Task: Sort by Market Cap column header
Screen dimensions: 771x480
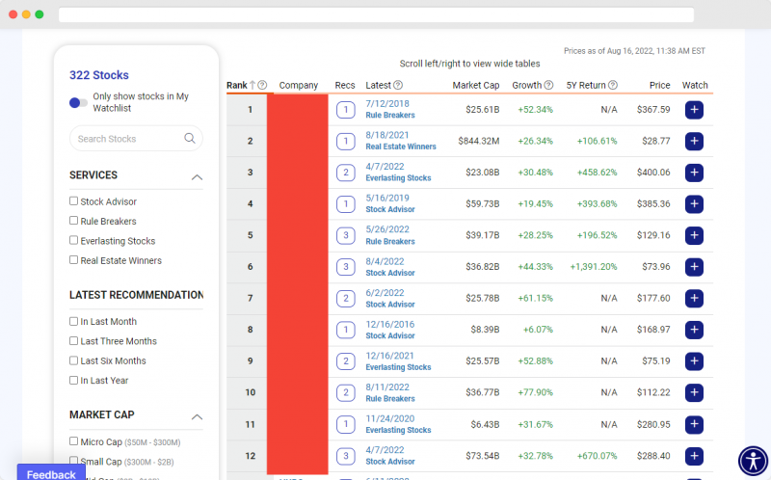Action: coord(475,85)
